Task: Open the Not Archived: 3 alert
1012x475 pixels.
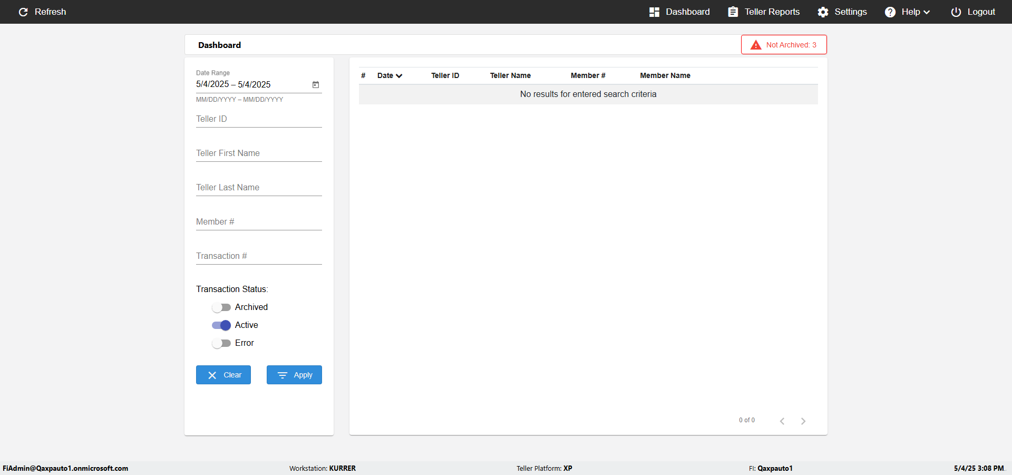Action: coord(784,45)
